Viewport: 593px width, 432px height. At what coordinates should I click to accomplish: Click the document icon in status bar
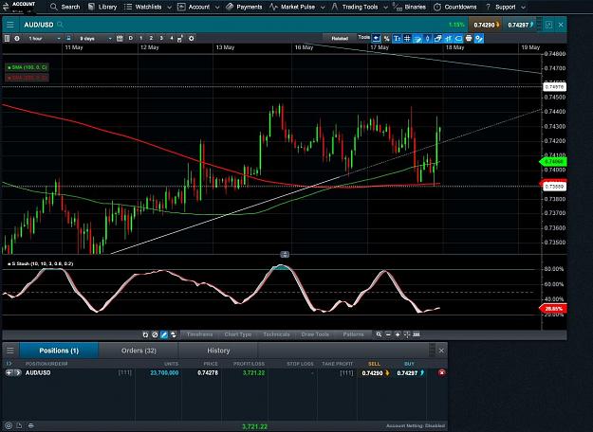19,426
